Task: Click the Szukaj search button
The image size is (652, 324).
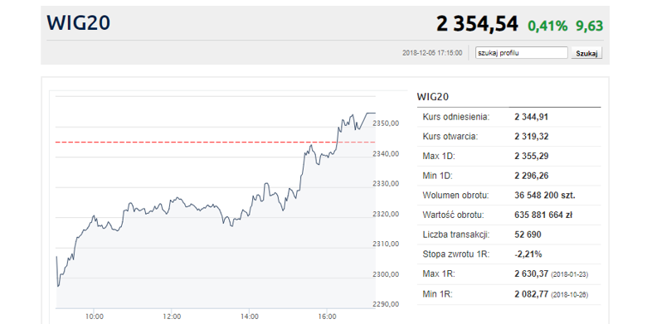Action: coord(586,53)
